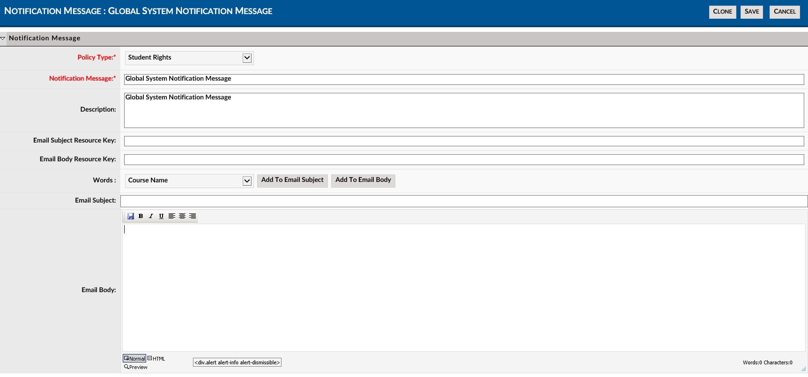The width and height of the screenshot is (808, 377).
Task: Center-align the email body text
Action: tap(182, 216)
